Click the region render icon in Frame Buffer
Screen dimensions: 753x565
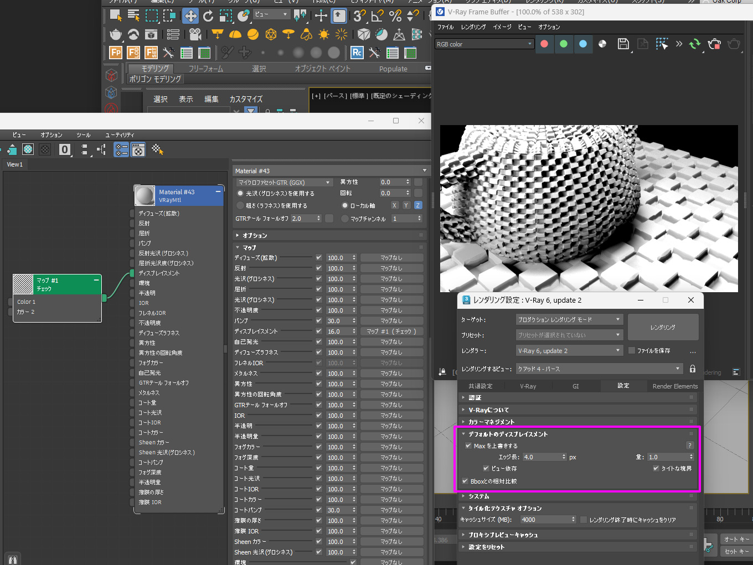point(662,44)
